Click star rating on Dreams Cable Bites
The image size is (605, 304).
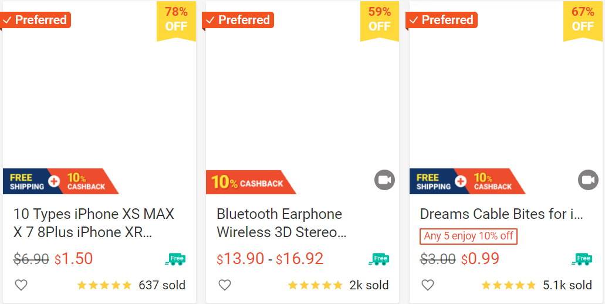(x=508, y=286)
